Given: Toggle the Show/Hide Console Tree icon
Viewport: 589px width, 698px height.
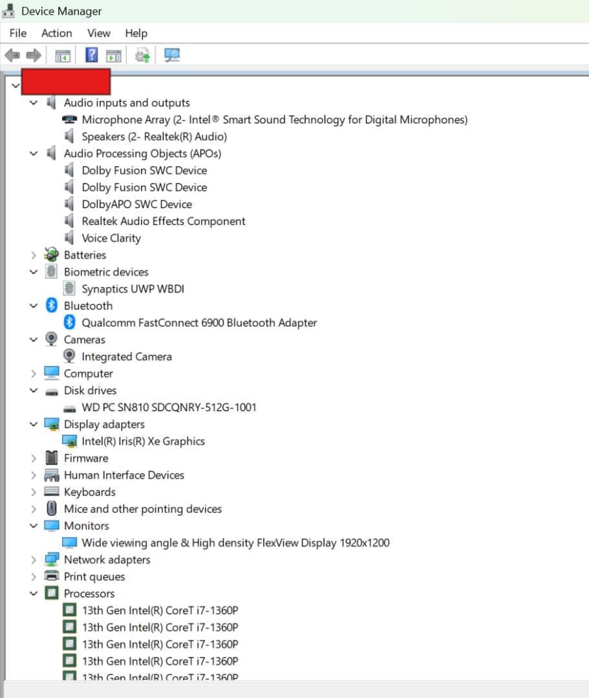Looking at the screenshot, I should (63, 55).
